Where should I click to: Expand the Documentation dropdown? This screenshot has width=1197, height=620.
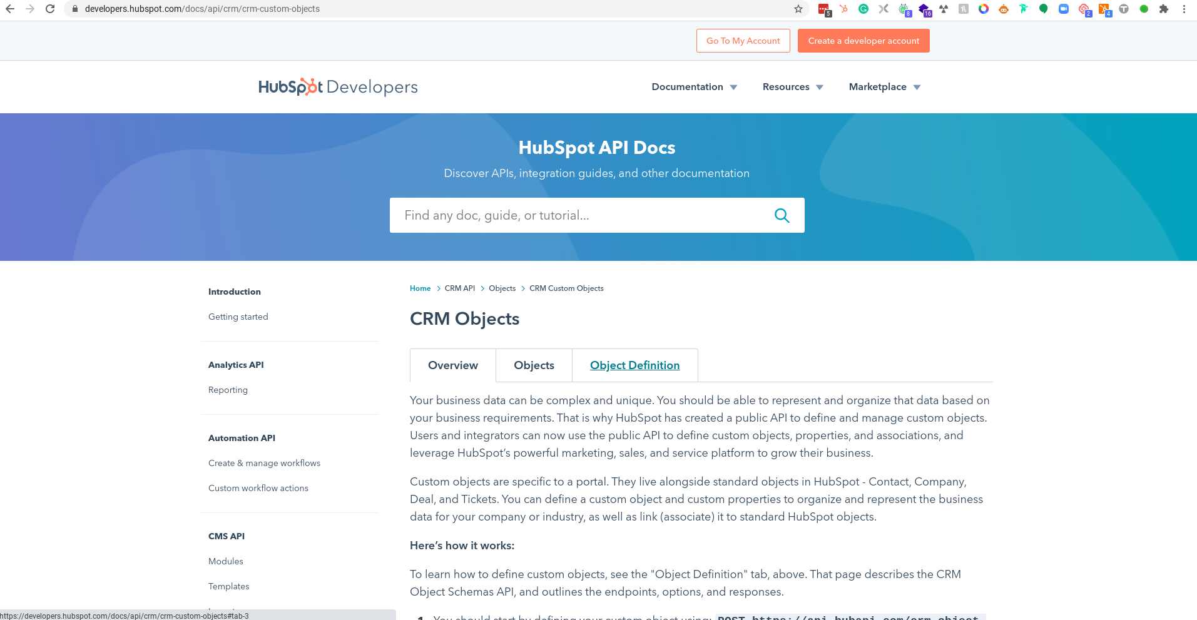[694, 87]
